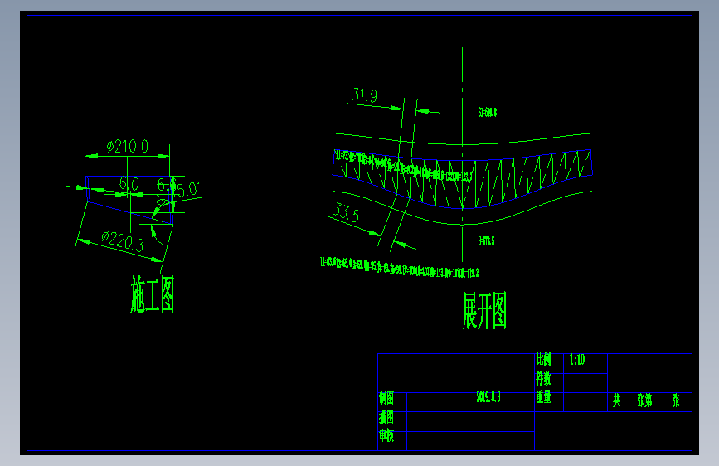Click the 6.0 dimension left of centerline
Viewport: 719px width, 466px height.
click(x=129, y=184)
